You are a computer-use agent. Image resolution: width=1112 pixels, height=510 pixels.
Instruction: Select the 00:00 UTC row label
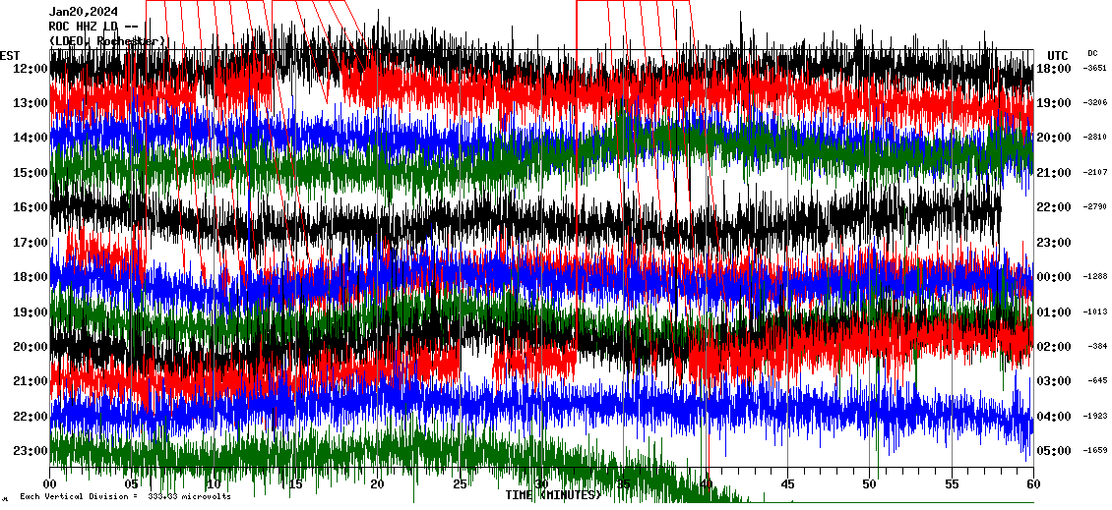tap(1061, 277)
